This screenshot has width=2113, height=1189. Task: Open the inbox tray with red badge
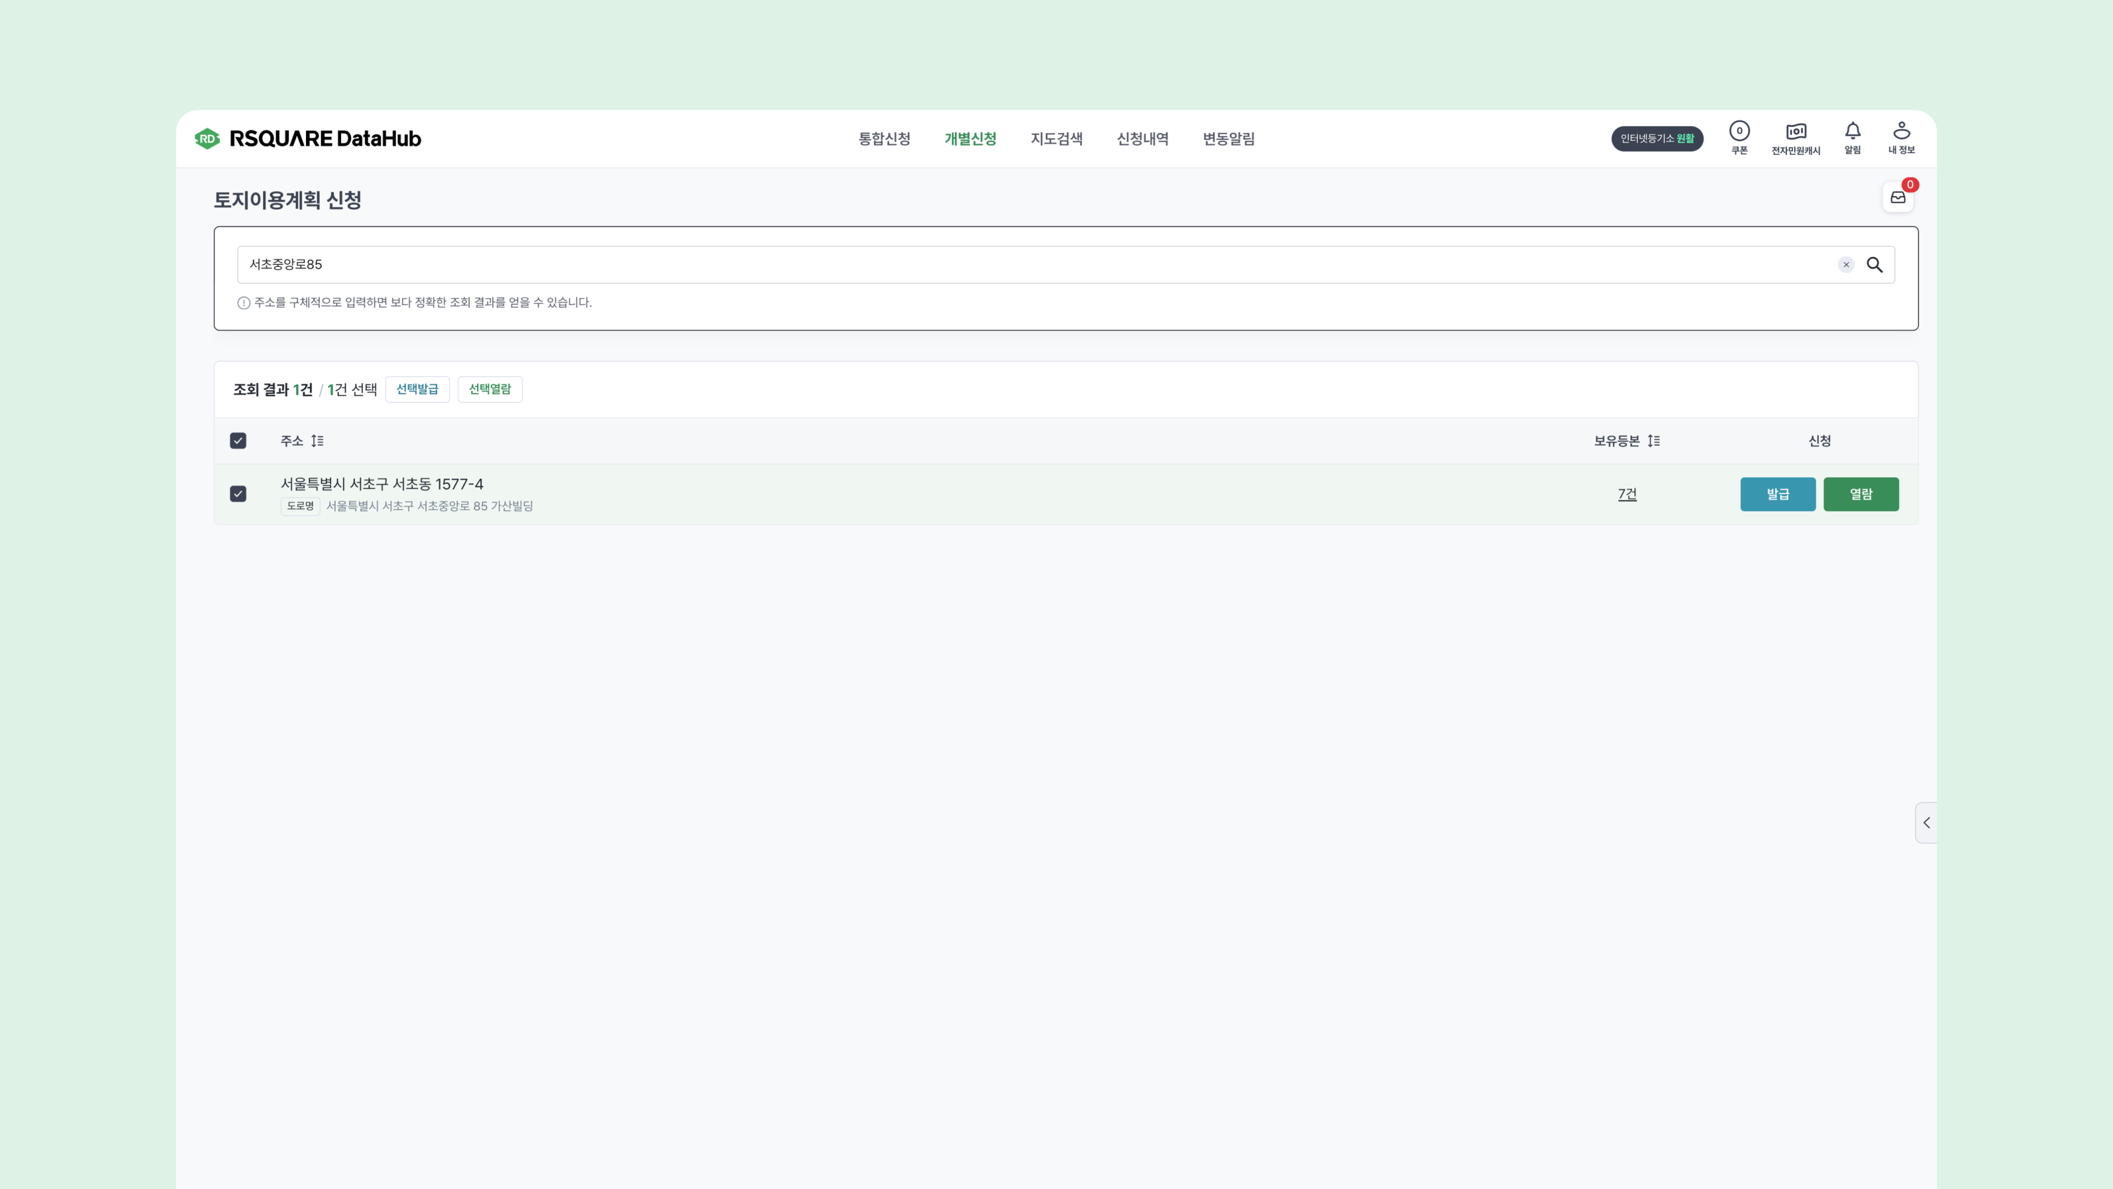[x=1897, y=197]
